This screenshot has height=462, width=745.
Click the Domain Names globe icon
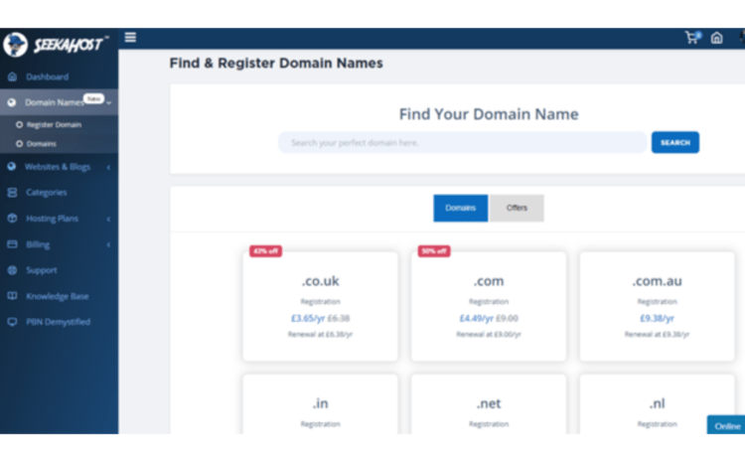(12, 102)
